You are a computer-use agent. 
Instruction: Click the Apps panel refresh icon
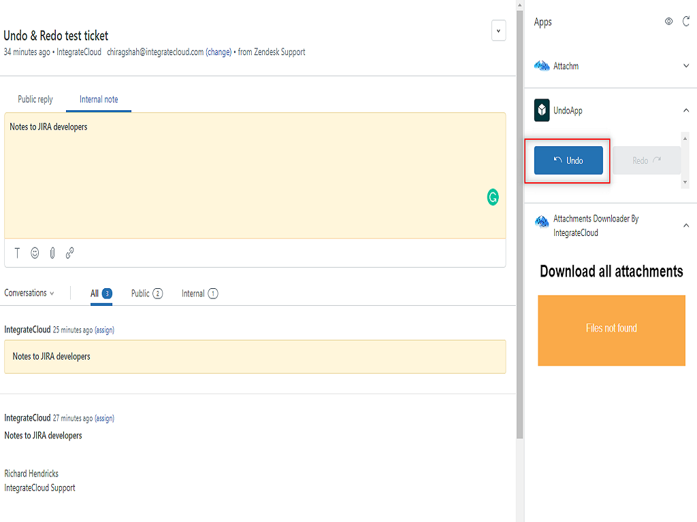pyautogui.click(x=686, y=22)
